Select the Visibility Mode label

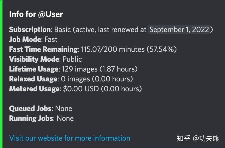(34, 59)
